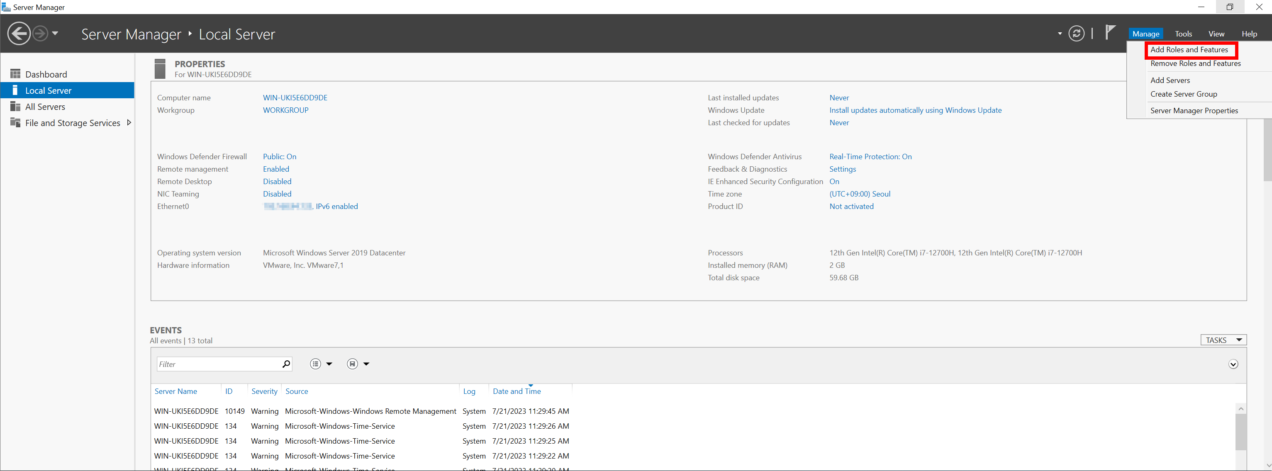Click the back navigation arrow
1272x471 pixels.
[19, 34]
